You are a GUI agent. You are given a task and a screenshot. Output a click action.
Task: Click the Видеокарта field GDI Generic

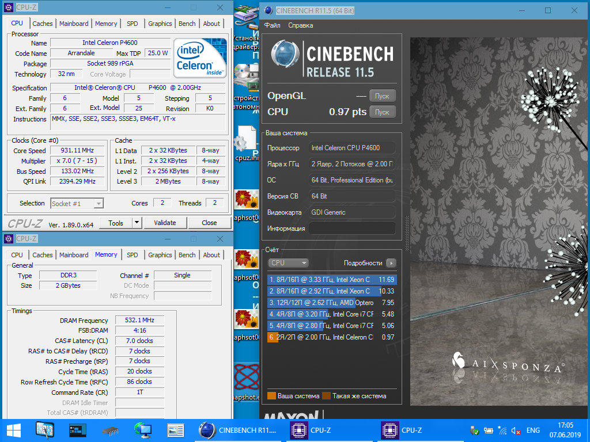[352, 212]
